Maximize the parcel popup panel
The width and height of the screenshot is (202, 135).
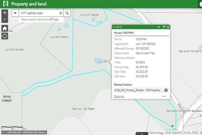coord(164,27)
